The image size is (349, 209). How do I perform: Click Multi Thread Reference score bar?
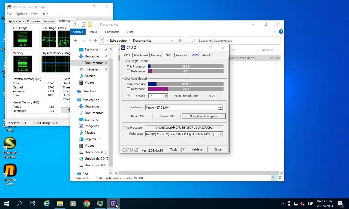point(186,89)
